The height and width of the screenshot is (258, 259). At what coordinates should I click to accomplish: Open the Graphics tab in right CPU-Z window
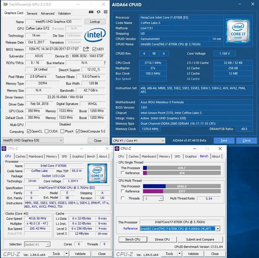coord(191,156)
